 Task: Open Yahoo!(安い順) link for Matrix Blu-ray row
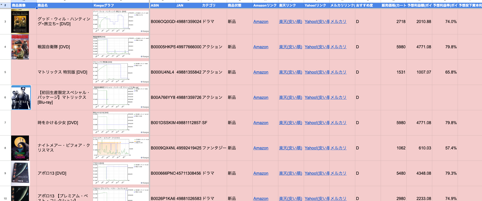[x=317, y=98]
